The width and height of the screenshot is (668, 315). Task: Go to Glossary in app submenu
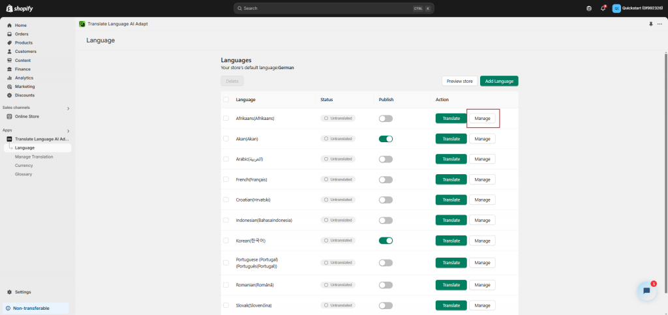(23, 174)
